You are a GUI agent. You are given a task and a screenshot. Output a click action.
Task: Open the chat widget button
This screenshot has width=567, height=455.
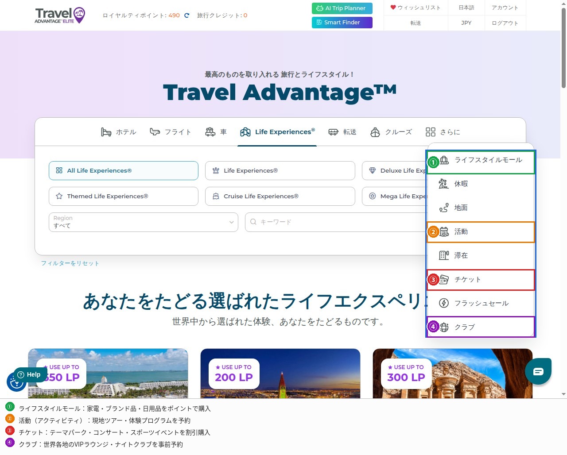tap(538, 371)
